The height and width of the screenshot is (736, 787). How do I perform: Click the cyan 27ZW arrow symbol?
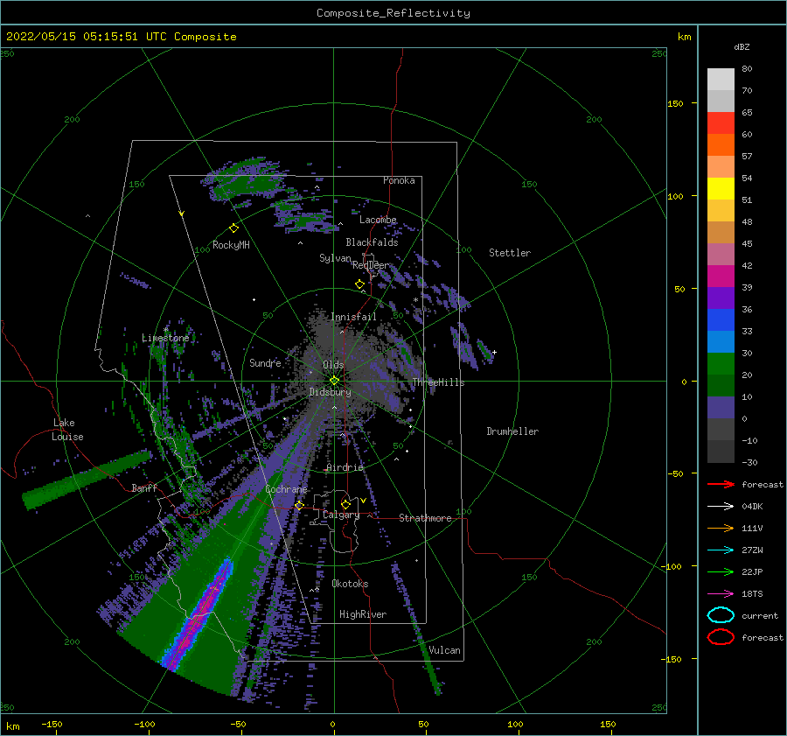(x=721, y=550)
